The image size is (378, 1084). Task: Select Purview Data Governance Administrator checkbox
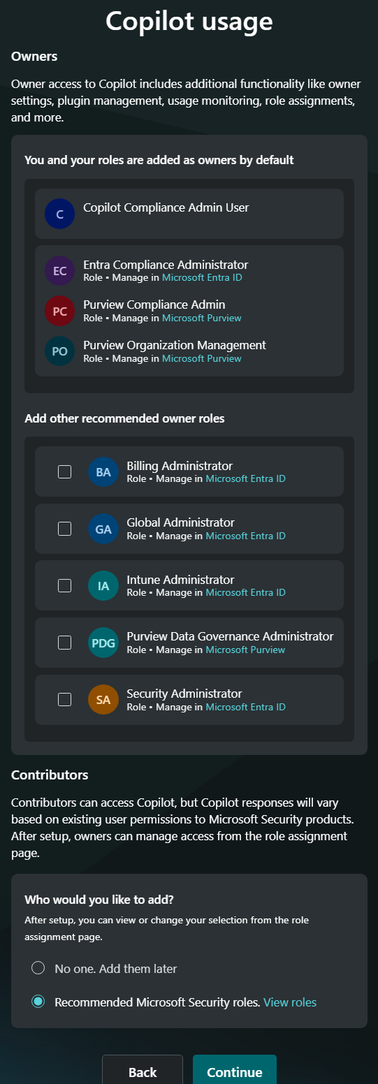click(64, 643)
